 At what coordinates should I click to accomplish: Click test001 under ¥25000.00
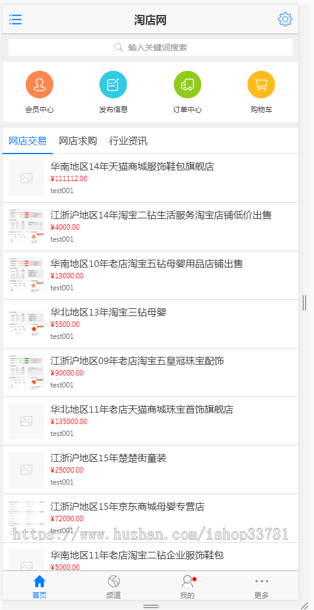click(x=62, y=482)
